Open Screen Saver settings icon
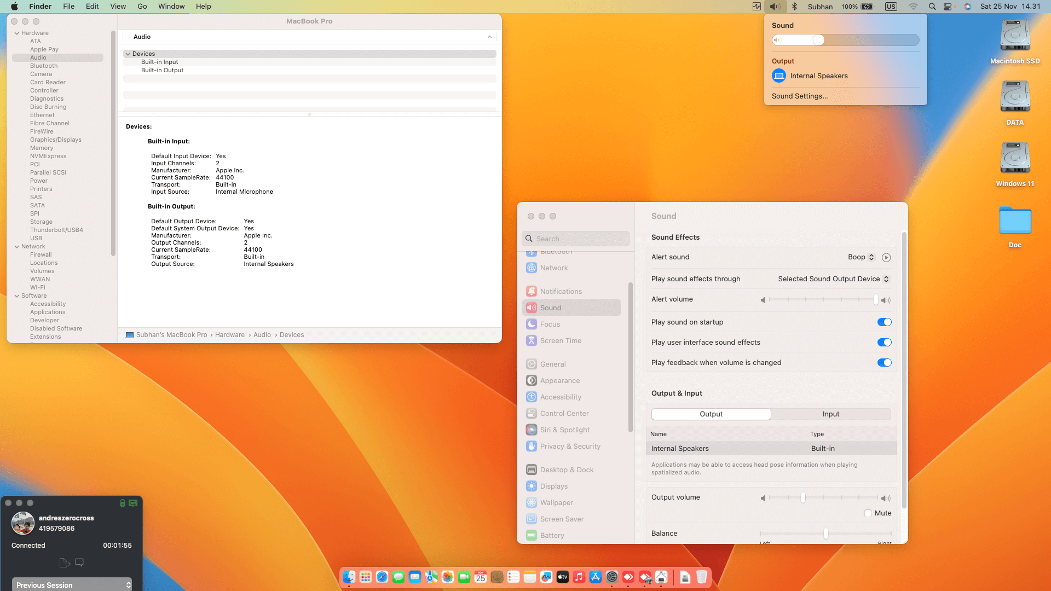 531,519
